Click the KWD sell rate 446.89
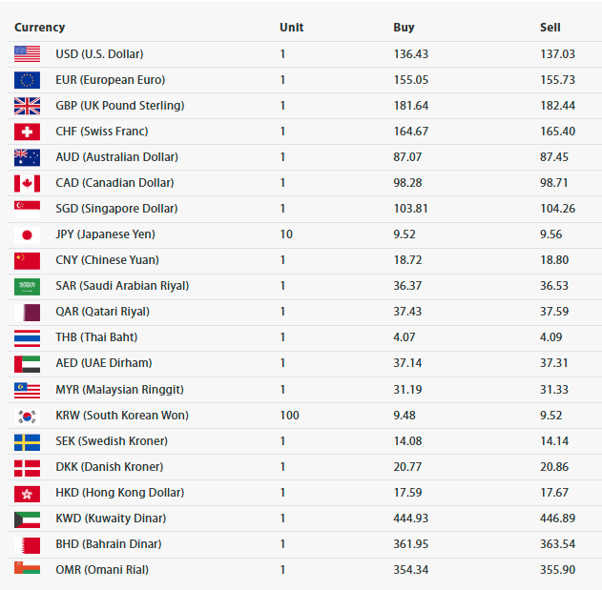The image size is (602, 590). pos(557,519)
